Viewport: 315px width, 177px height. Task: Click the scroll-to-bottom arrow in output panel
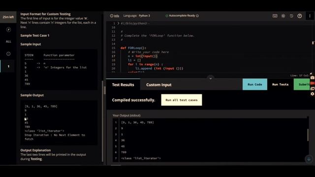tap(309, 159)
